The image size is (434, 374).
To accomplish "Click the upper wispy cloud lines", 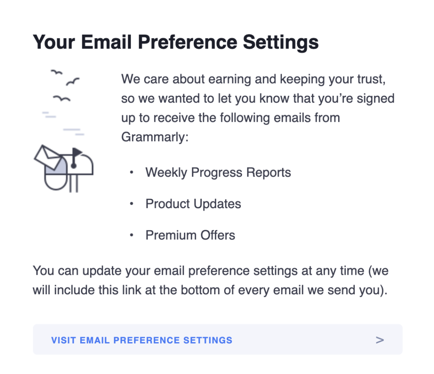I will pos(49,114).
